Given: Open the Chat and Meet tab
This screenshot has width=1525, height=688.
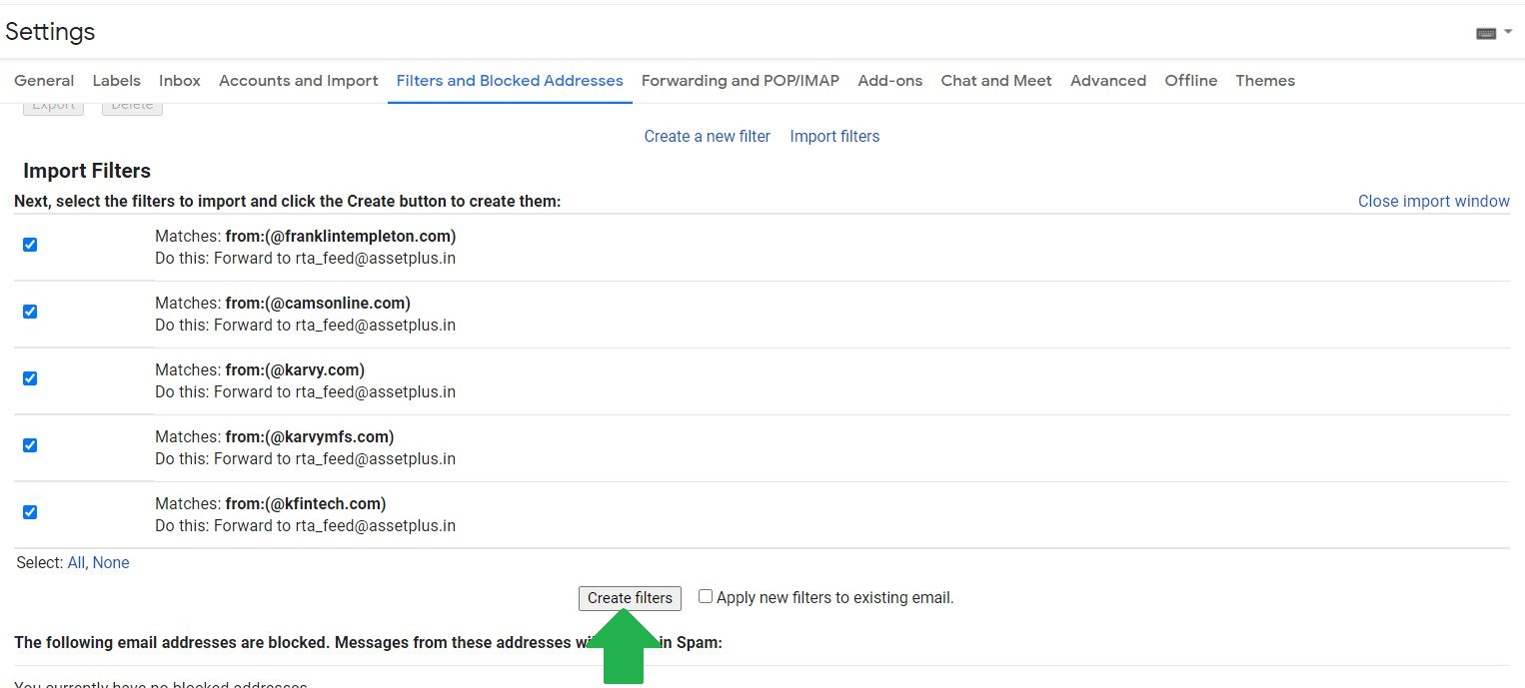Looking at the screenshot, I should 996,81.
